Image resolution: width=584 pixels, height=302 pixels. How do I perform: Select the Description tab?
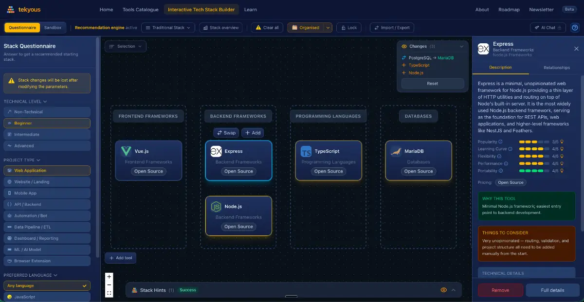pyautogui.click(x=500, y=68)
